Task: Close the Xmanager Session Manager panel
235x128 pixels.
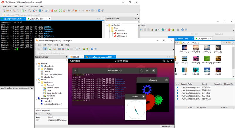Action: [x=66, y=57]
